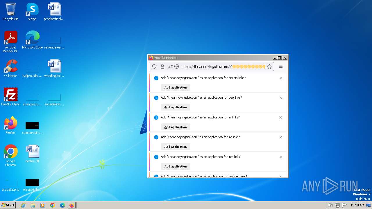Select the commerceim desktop file
Viewport: 372px width, 209px height.
point(32,128)
